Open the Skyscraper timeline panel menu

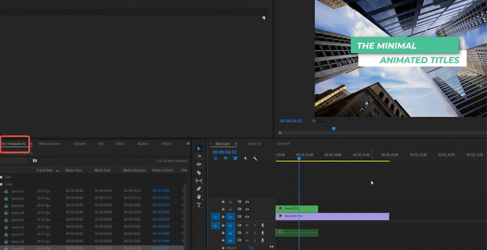point(235,144)
